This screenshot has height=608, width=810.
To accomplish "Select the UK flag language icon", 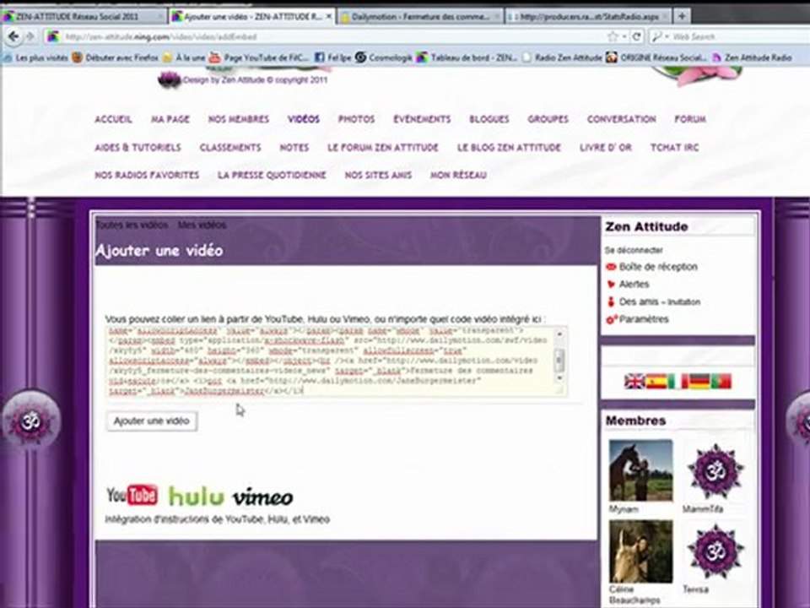I will [634, 382].
